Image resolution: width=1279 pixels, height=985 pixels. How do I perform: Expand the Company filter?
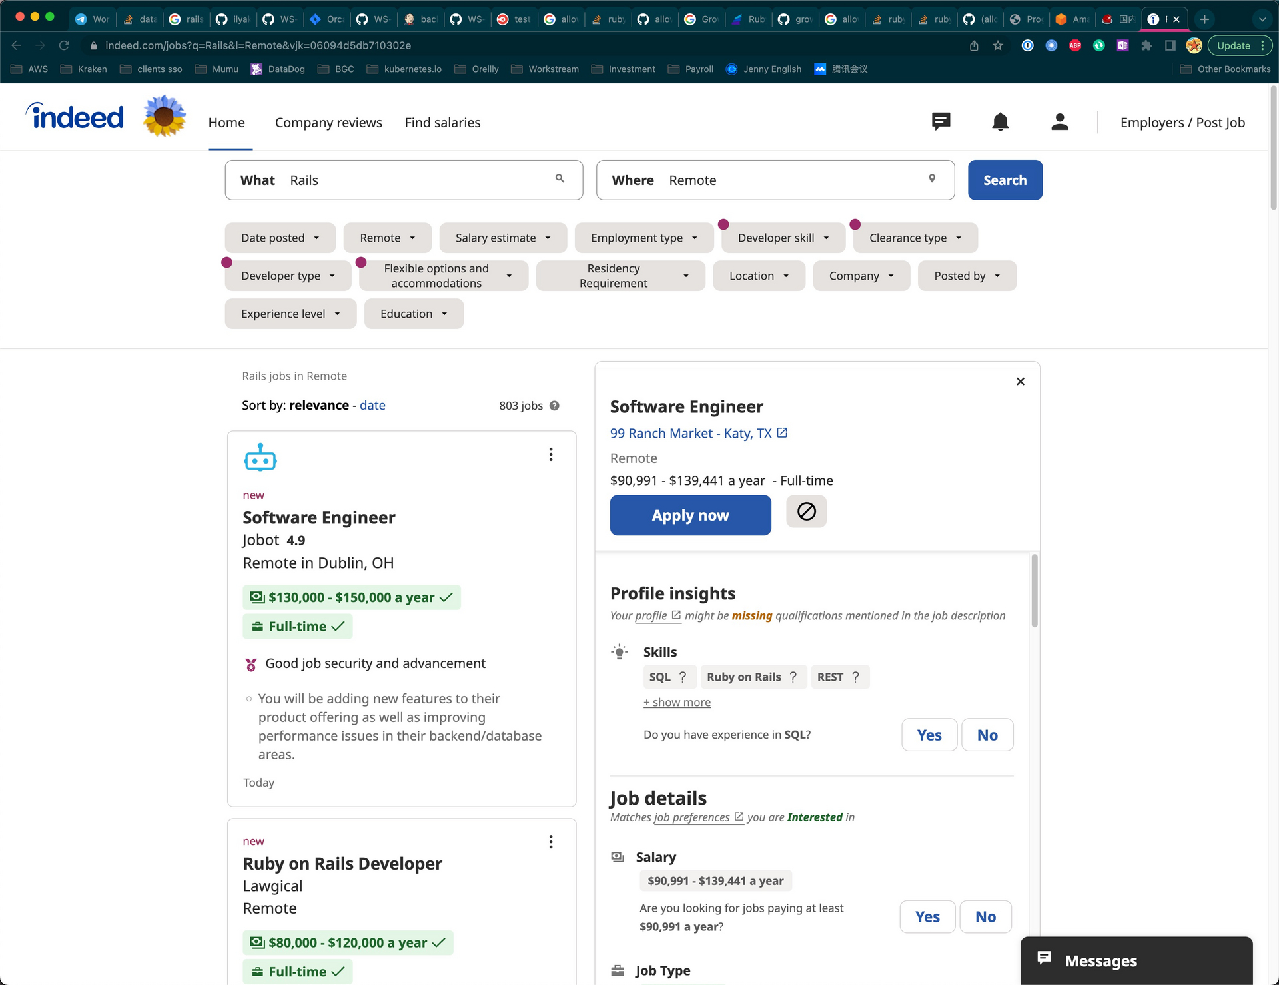tap(861, 276)
